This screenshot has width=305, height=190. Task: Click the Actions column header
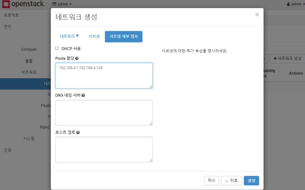pos(296,73)
